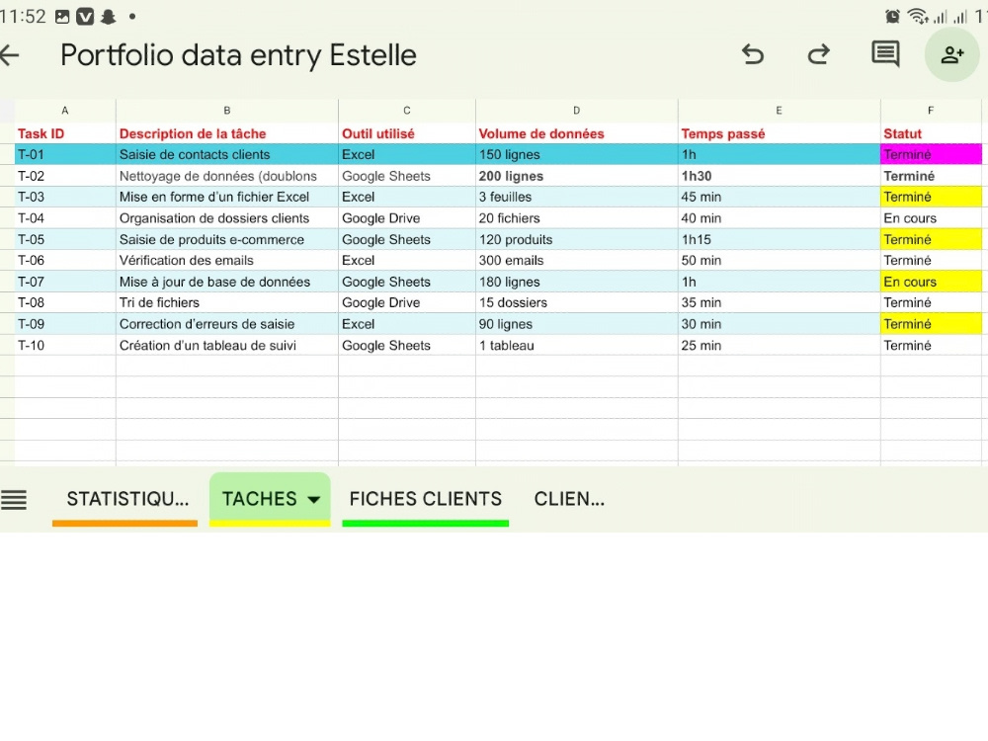This screenshot has width=988, height=741.
Task: Select the 3 feuilles cell
Action: (577, 197)
